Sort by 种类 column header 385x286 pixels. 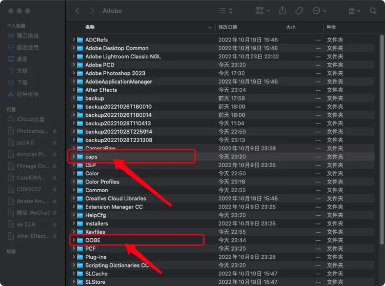(x=331, y=27)
